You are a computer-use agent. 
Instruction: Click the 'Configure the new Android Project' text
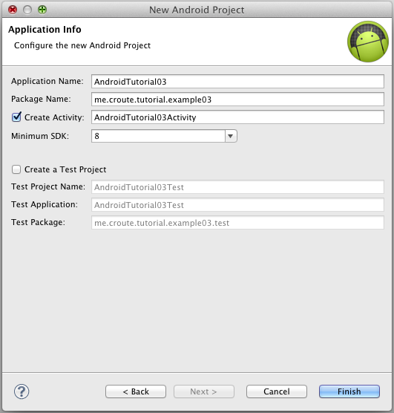point(82,45)
